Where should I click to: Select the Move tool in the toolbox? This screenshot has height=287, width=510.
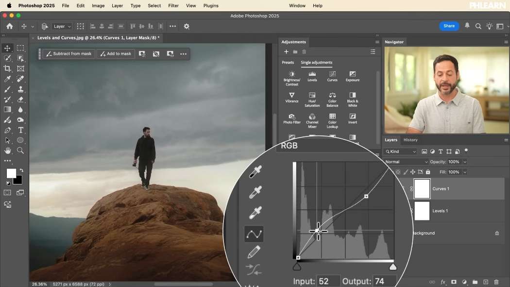click(7, 48)
